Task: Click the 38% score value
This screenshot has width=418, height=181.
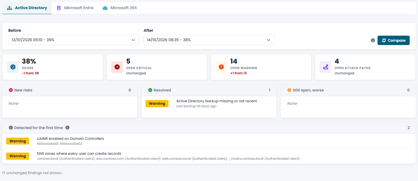Action: coord(29,61)
